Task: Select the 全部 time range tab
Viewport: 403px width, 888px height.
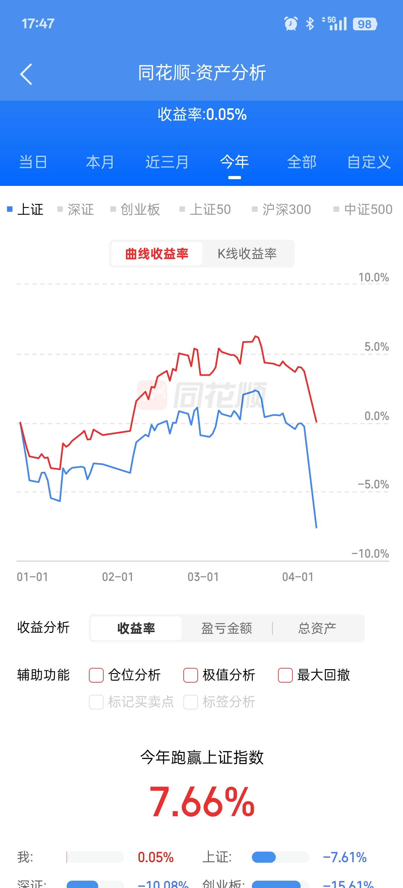Action: click(302, 162)
